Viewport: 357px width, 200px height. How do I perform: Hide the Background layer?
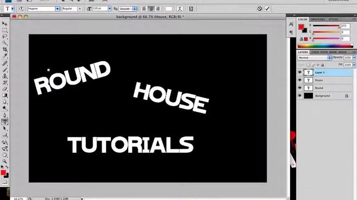[x=300, y=96]
